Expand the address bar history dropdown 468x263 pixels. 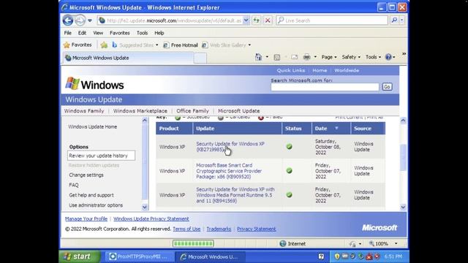point(246,20)
